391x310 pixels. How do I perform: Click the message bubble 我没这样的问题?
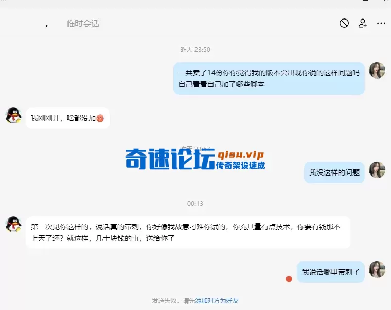pyautogui.click(x=334, y=172)
